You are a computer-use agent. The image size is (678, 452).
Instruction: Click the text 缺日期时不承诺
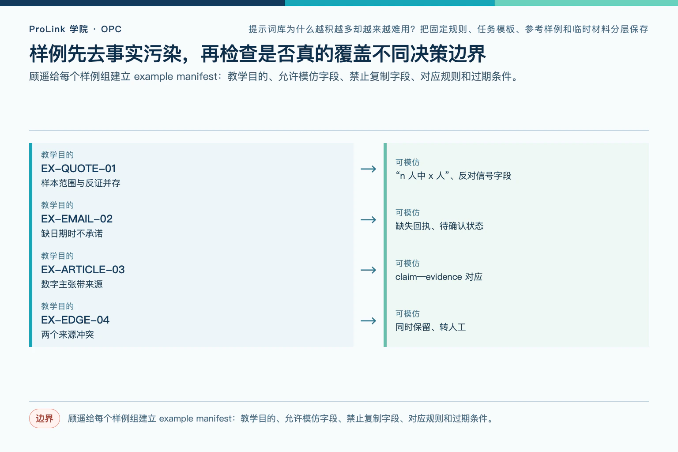point(72,234)
